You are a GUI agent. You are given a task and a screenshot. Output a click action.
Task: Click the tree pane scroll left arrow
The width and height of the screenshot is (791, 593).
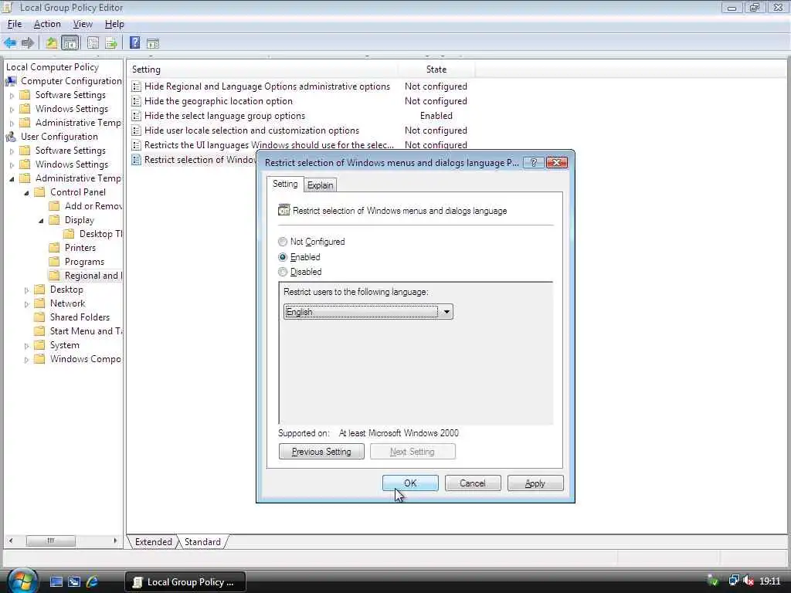(11, 541)
